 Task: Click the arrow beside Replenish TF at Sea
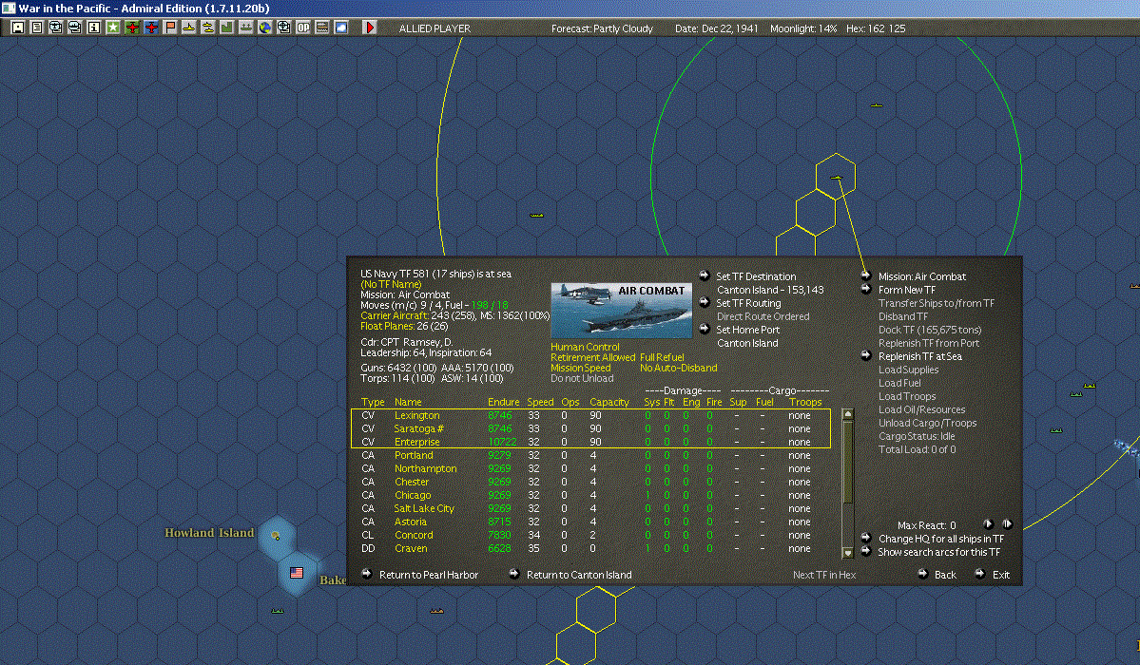(x=866, y=355)
